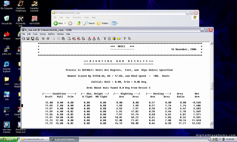Click the Paste clipboard icon
237x142 pixels.
(63, 38)
